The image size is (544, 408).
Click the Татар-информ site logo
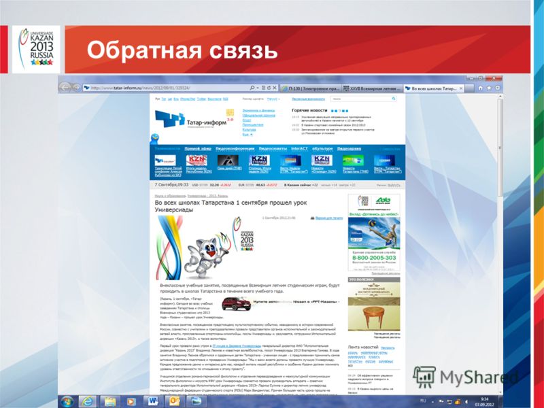click(194, 120)
